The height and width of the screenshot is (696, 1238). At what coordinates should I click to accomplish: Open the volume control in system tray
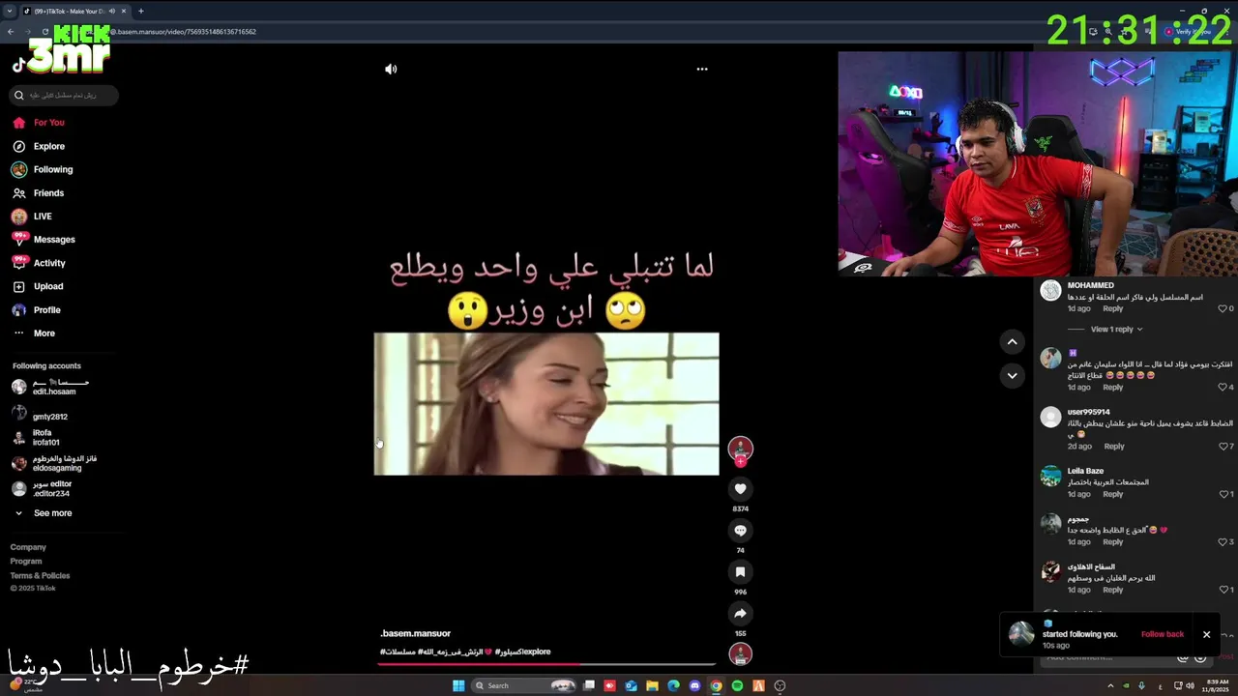click(x=1191, y=685)
